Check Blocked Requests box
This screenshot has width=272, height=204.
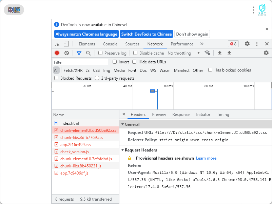click(x=56, y=78)
